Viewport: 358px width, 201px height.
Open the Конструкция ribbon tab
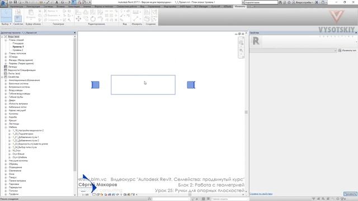click(34, 7)
